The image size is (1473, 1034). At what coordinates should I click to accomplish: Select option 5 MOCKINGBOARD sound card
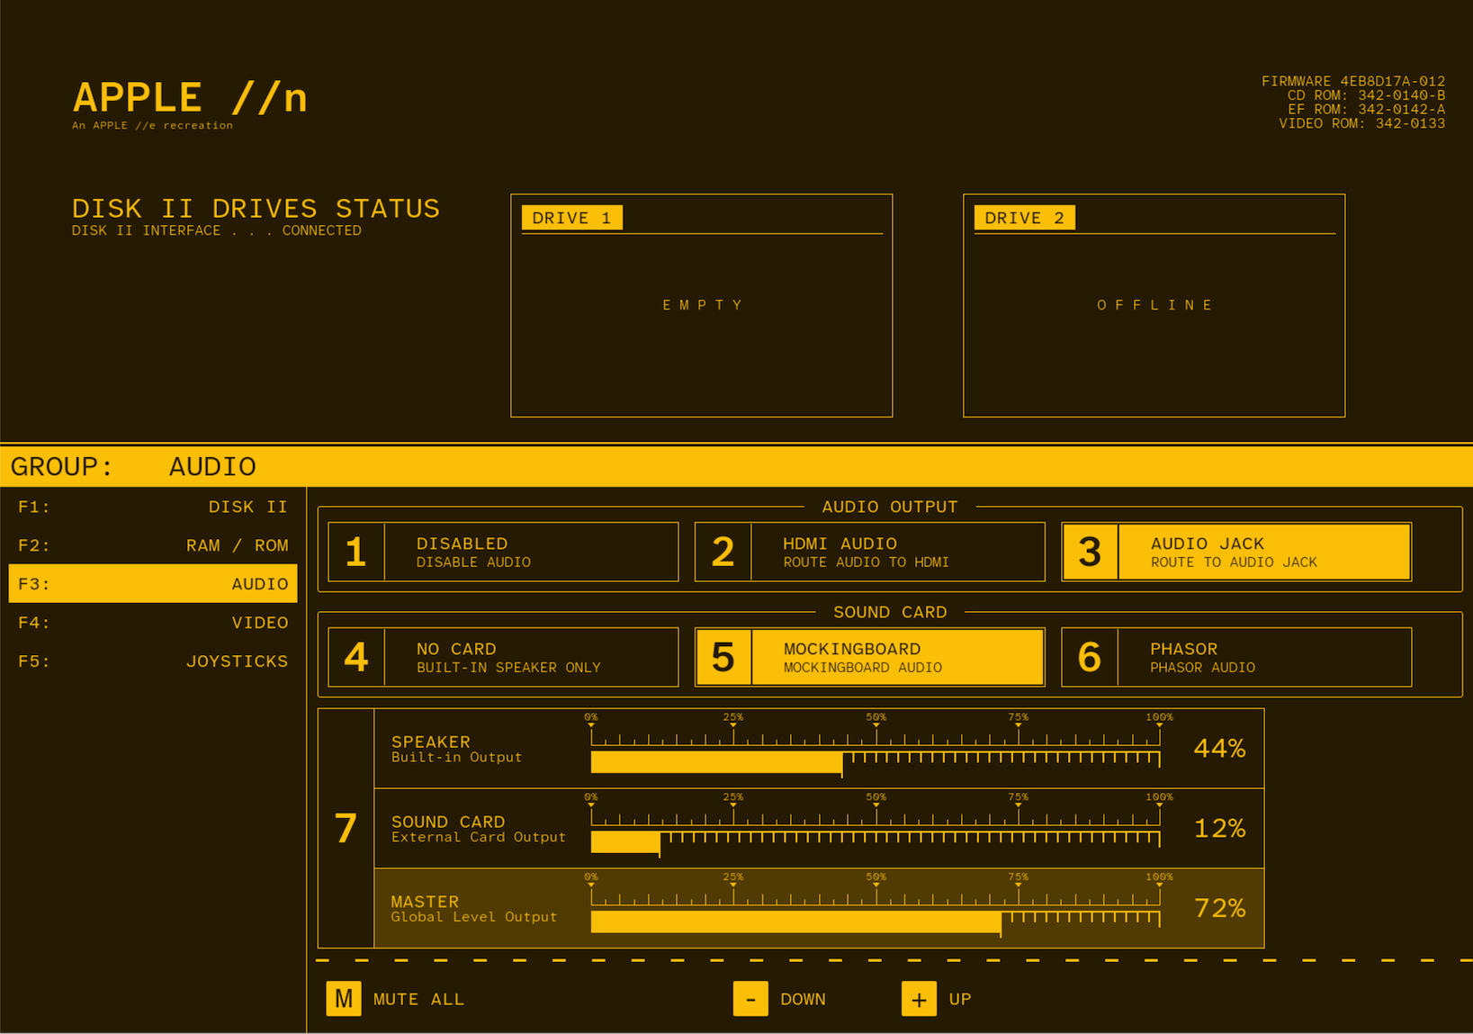(869, 657)
